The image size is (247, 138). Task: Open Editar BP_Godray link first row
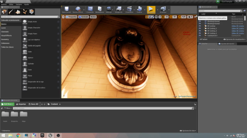pyautogui.click(x=238, y=26)
